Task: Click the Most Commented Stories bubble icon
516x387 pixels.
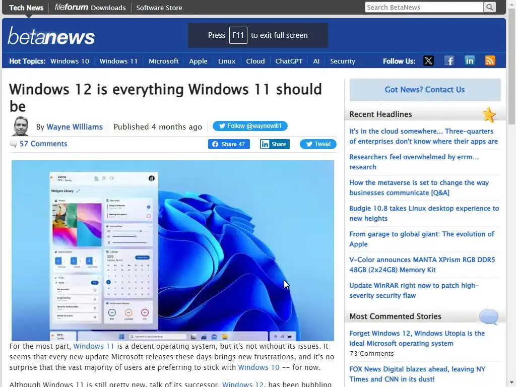Action: (489, 316)
